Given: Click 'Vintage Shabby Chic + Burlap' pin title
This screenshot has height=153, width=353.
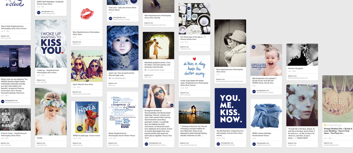Looking at the screenshot, I should (x=338, y=131).
